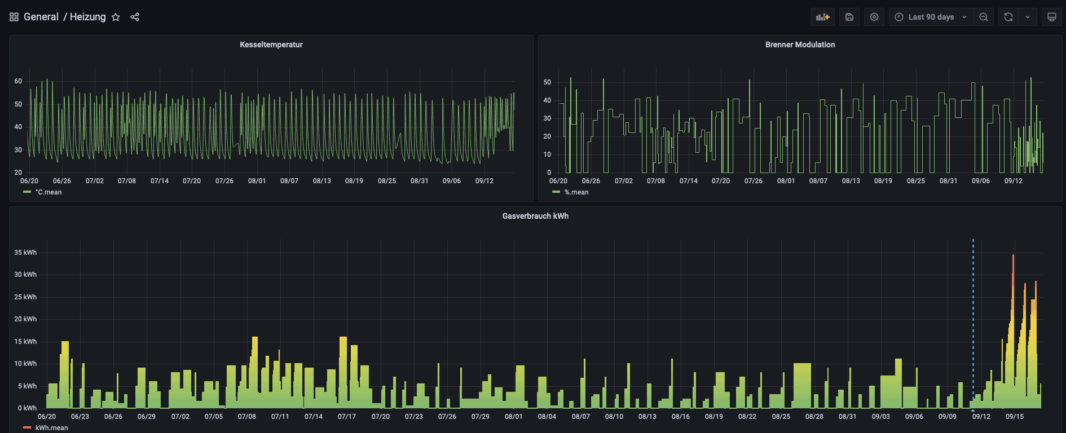Open the share dashboard icon
The height and width of the screenshot is (433, 1066).
tap(135, 17)
